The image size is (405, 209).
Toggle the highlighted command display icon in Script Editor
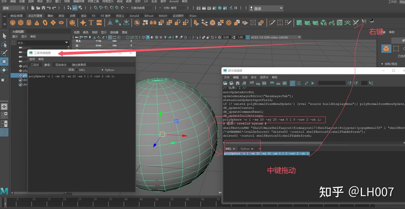tap(292, 83)
